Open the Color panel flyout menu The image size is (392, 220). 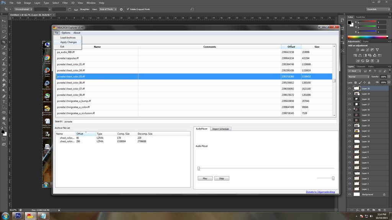pos(389,17)
